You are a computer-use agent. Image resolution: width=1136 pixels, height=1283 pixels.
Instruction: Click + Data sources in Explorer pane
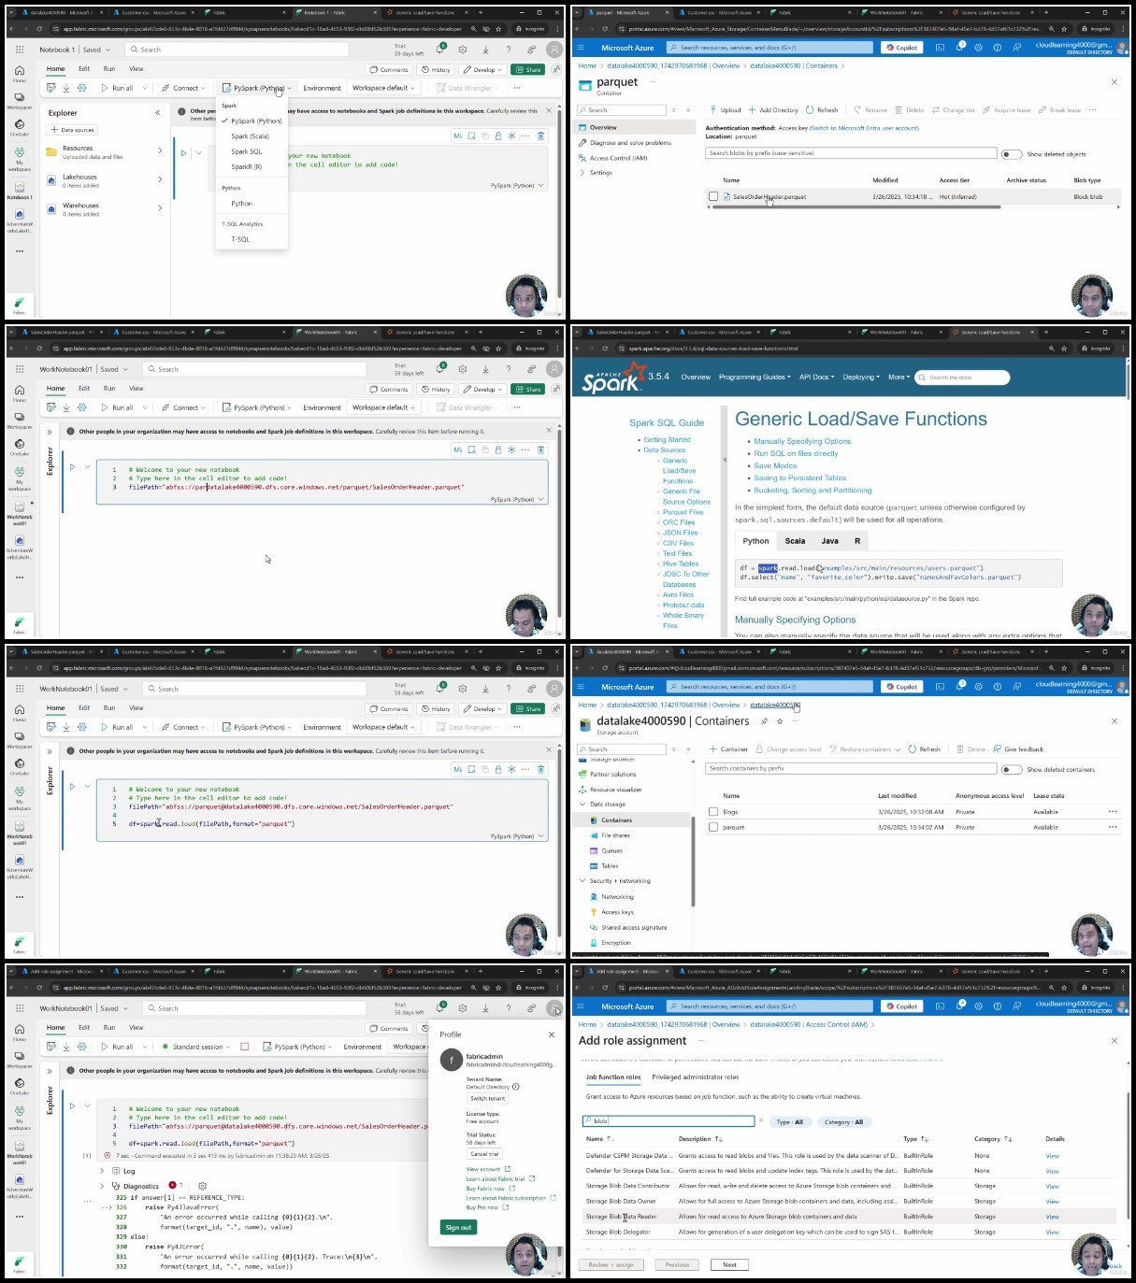[72, 130]
